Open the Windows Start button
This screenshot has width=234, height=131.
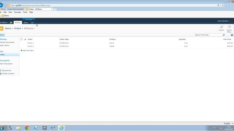click(1, 128)
